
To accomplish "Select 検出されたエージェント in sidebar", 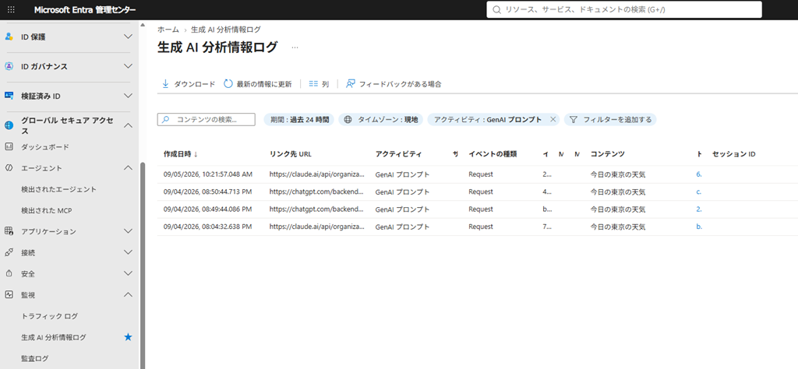I will pos(58,189).
